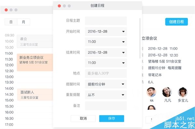195x129 pixels.
Task: Click the 带笔记本 note text
Action: [155, 75]
